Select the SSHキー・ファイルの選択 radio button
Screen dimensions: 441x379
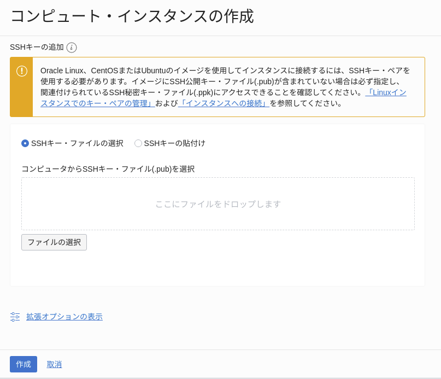pos(25,143)
